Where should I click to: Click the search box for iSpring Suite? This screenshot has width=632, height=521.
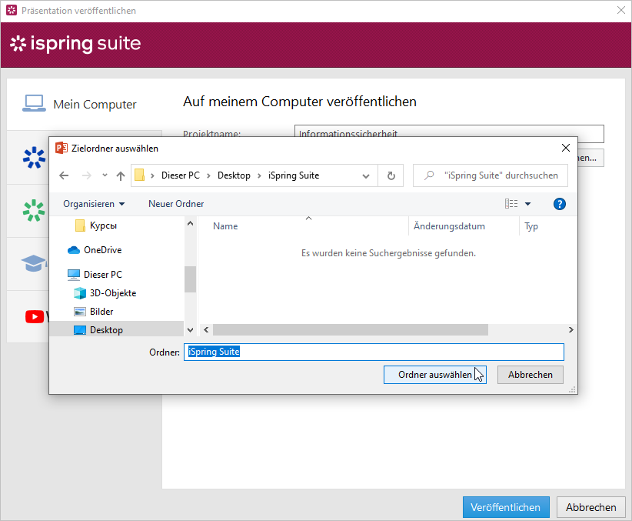pyautogui.click(x=491, y=175)
